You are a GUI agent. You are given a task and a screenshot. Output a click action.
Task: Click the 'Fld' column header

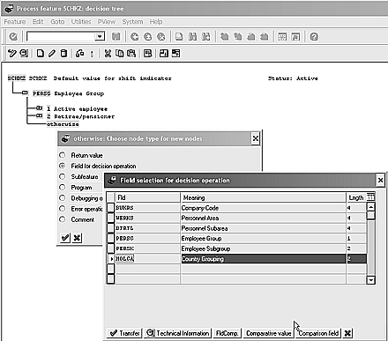click(x=147, y=197)
